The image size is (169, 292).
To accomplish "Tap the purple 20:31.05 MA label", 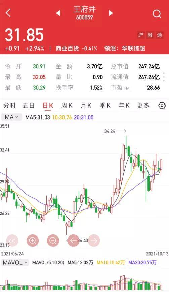I will pos(84,117).
